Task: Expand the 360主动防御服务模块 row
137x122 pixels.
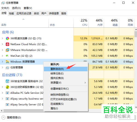Action: click(x=2, y=87)
